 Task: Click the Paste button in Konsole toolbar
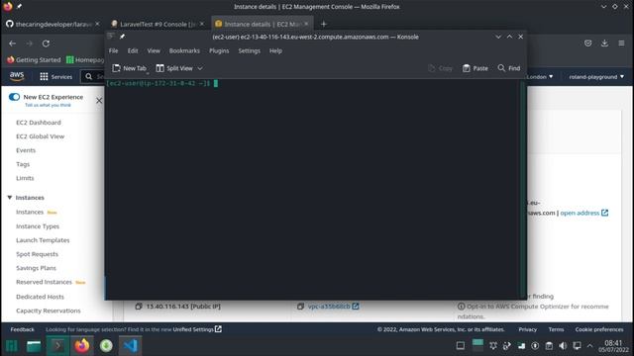coord(475,68)
